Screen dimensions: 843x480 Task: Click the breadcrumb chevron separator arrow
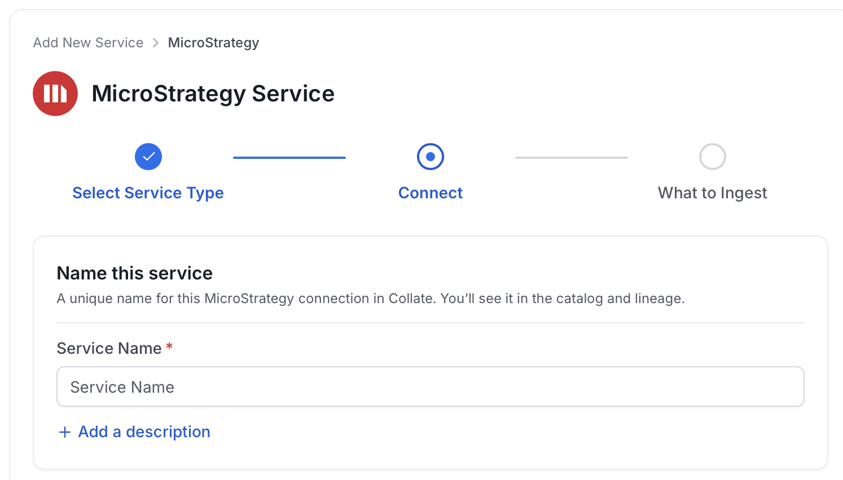click(x=156, y=43)
